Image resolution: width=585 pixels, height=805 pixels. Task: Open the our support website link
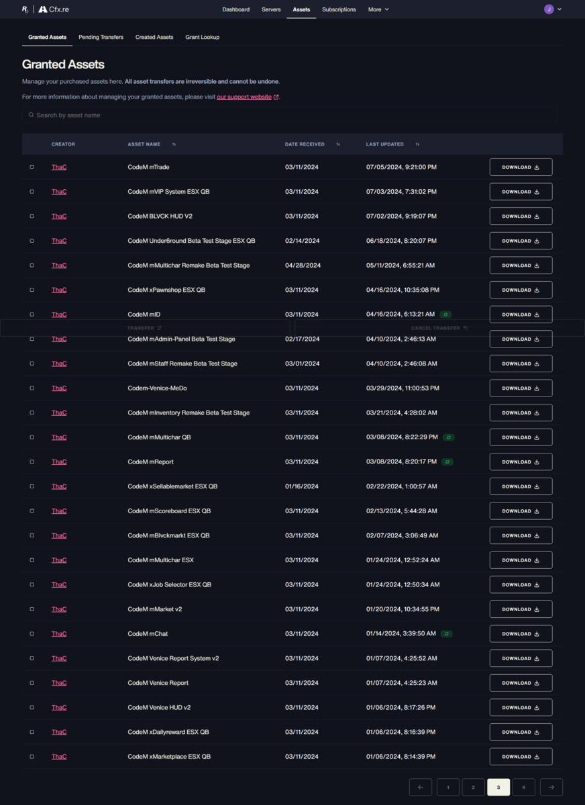[244, 97]
